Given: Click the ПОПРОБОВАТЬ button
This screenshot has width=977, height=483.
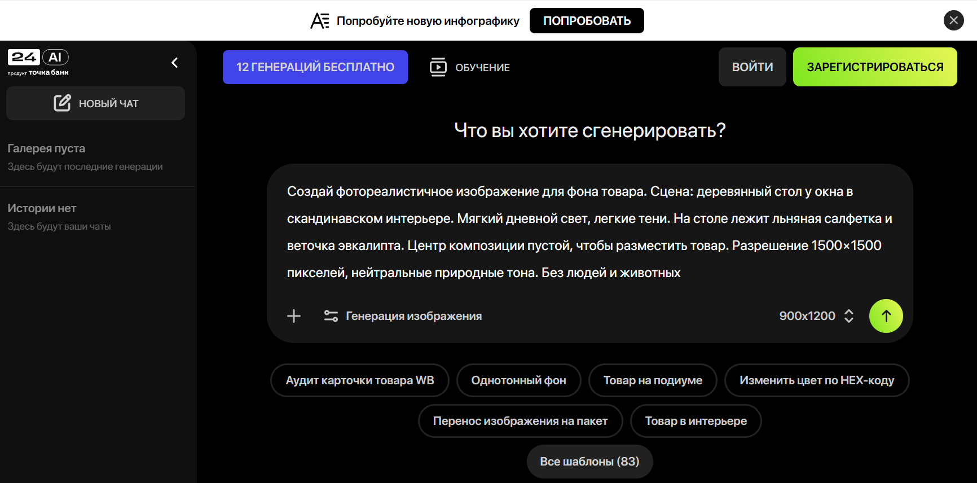Looking at the screenshot, I should [x=587, y=21].
